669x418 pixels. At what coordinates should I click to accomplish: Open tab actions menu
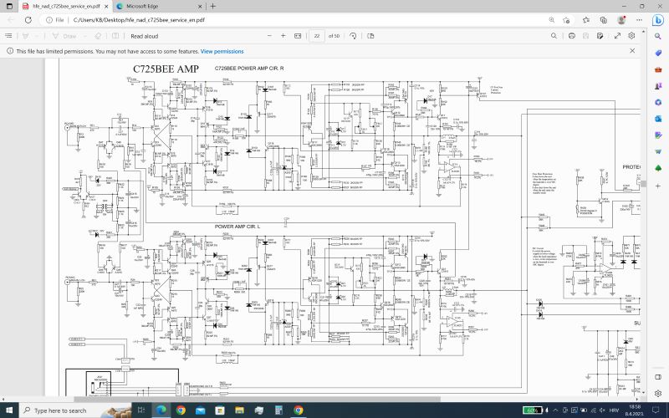coord(9,7)
